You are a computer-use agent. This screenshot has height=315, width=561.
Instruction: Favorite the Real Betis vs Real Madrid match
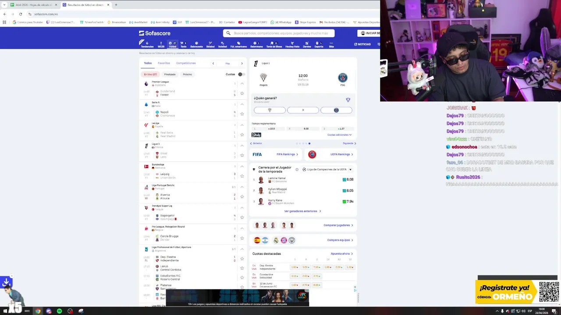pos(242,134)
